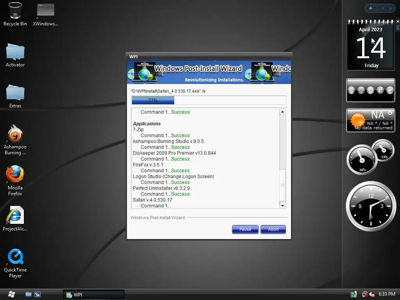
Task: Click the sidebar previous page arrow
Action: [383, 8]
